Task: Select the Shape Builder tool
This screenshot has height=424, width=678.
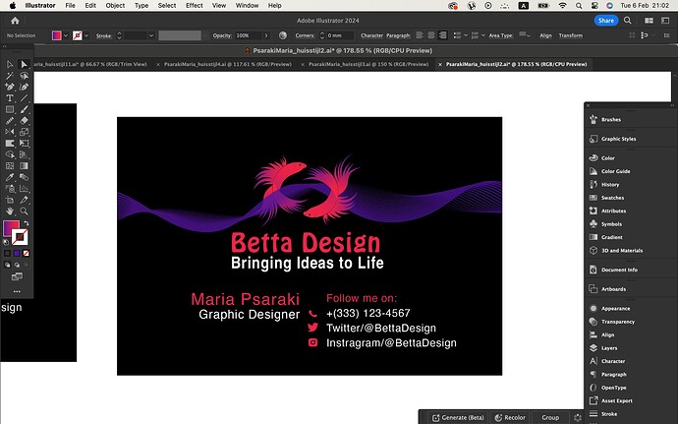Action: click(10, 154)
